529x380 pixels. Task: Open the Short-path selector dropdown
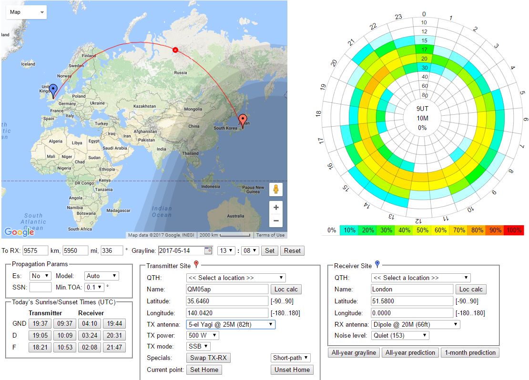coord(291,358)
